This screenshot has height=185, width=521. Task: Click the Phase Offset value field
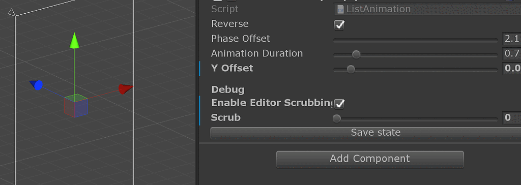click(511, 39)
